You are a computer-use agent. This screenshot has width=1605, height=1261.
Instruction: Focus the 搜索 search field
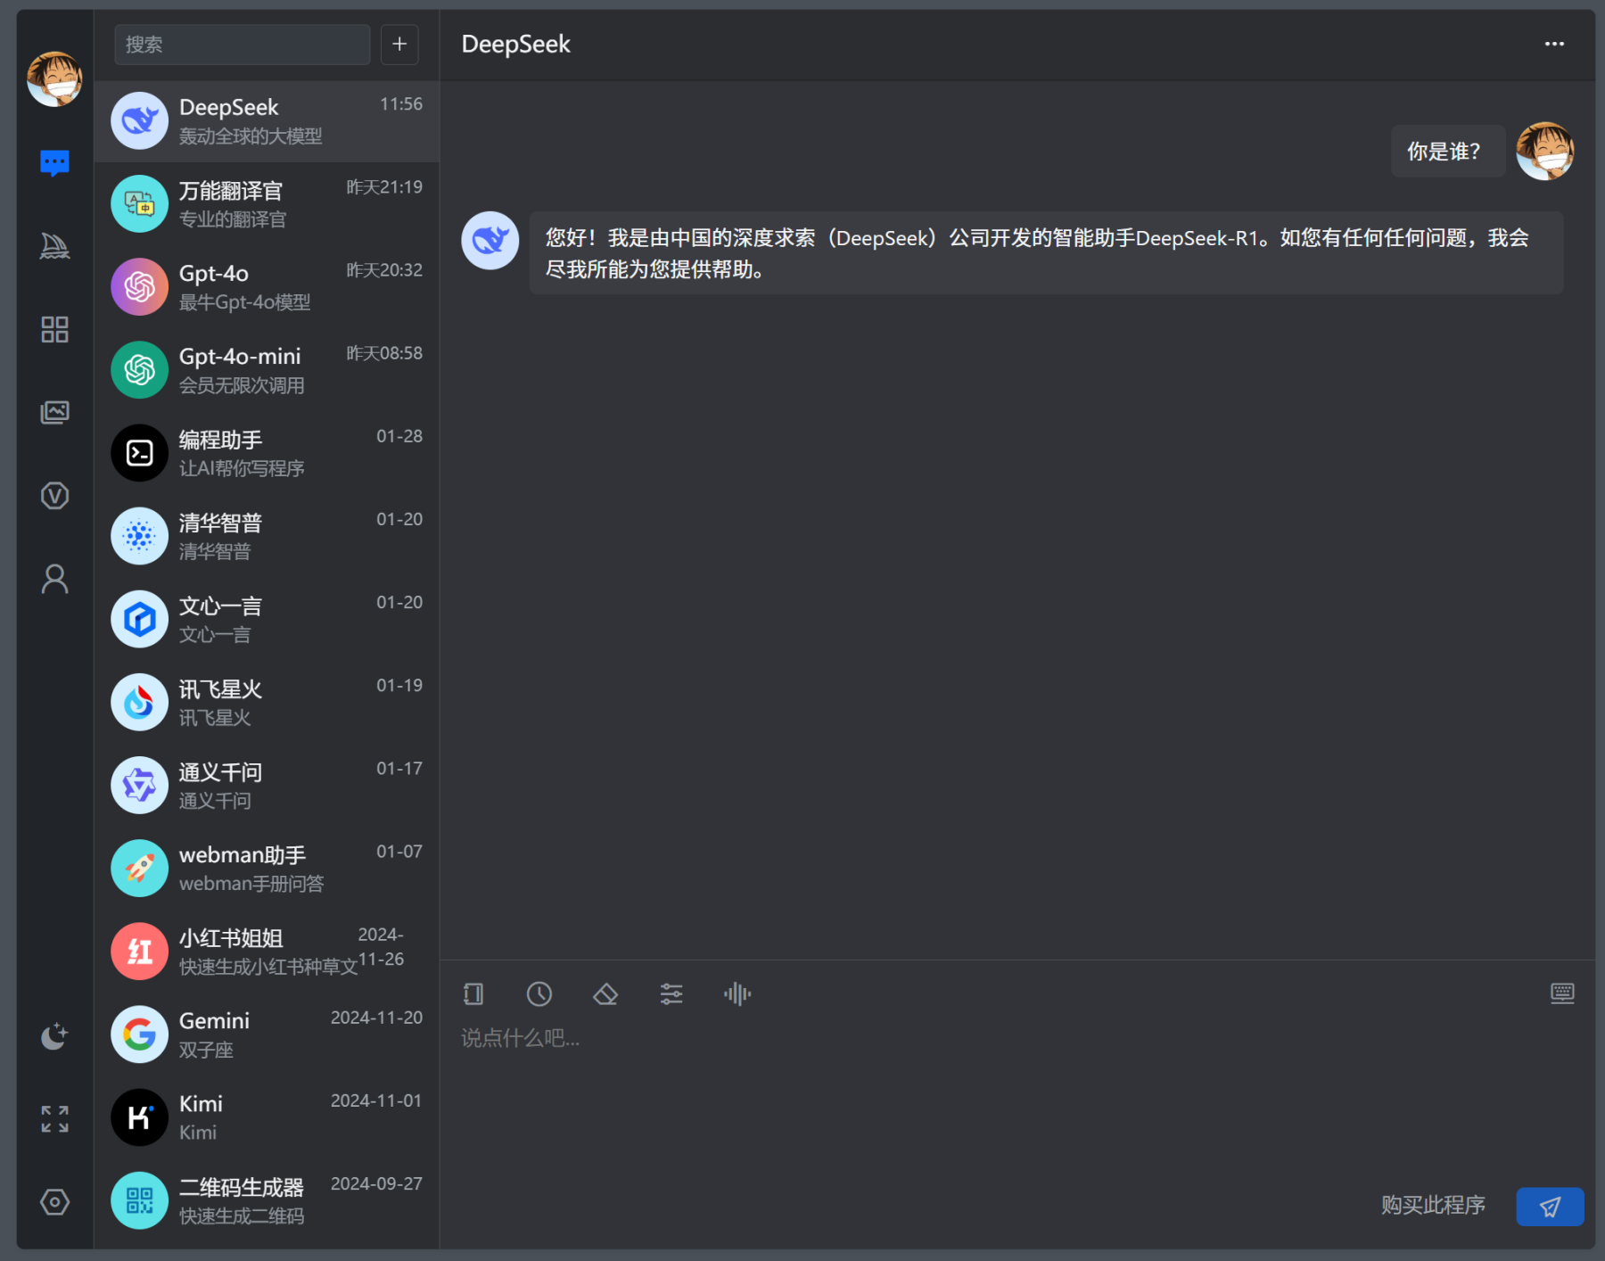point(242,45)
